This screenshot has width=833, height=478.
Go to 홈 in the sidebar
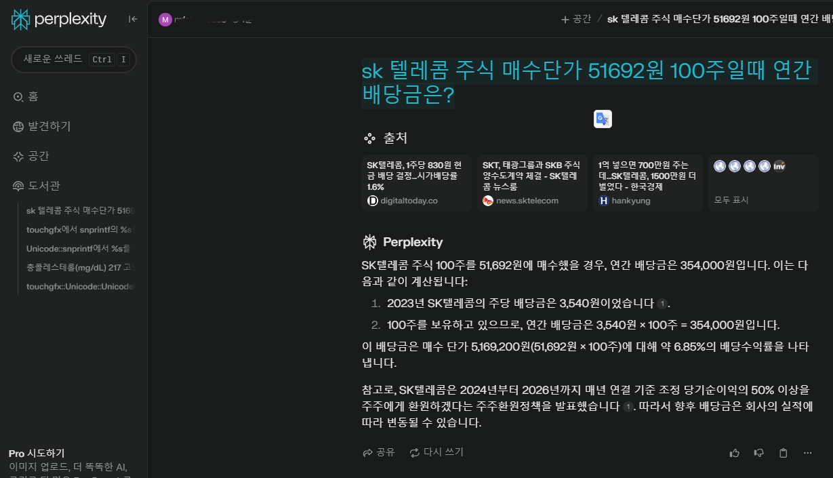point(26,97)
